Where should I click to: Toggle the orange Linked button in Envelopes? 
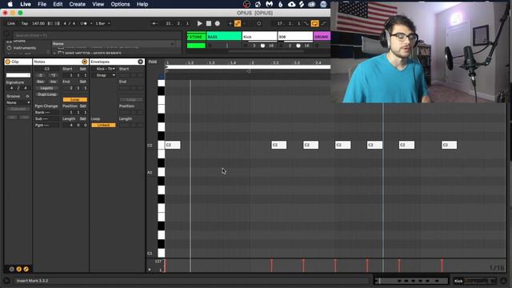tap(103, 125)
